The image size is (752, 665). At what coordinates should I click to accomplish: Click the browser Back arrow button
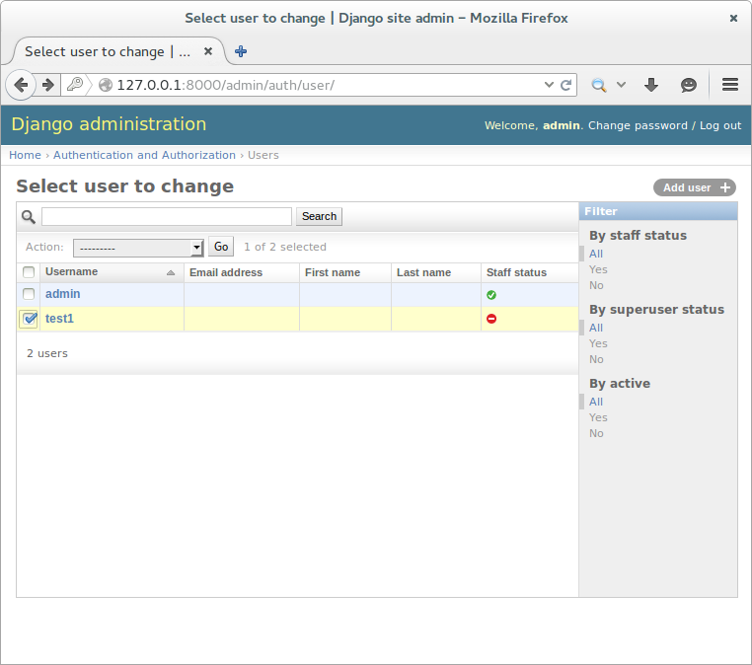[x=20, y=85]
